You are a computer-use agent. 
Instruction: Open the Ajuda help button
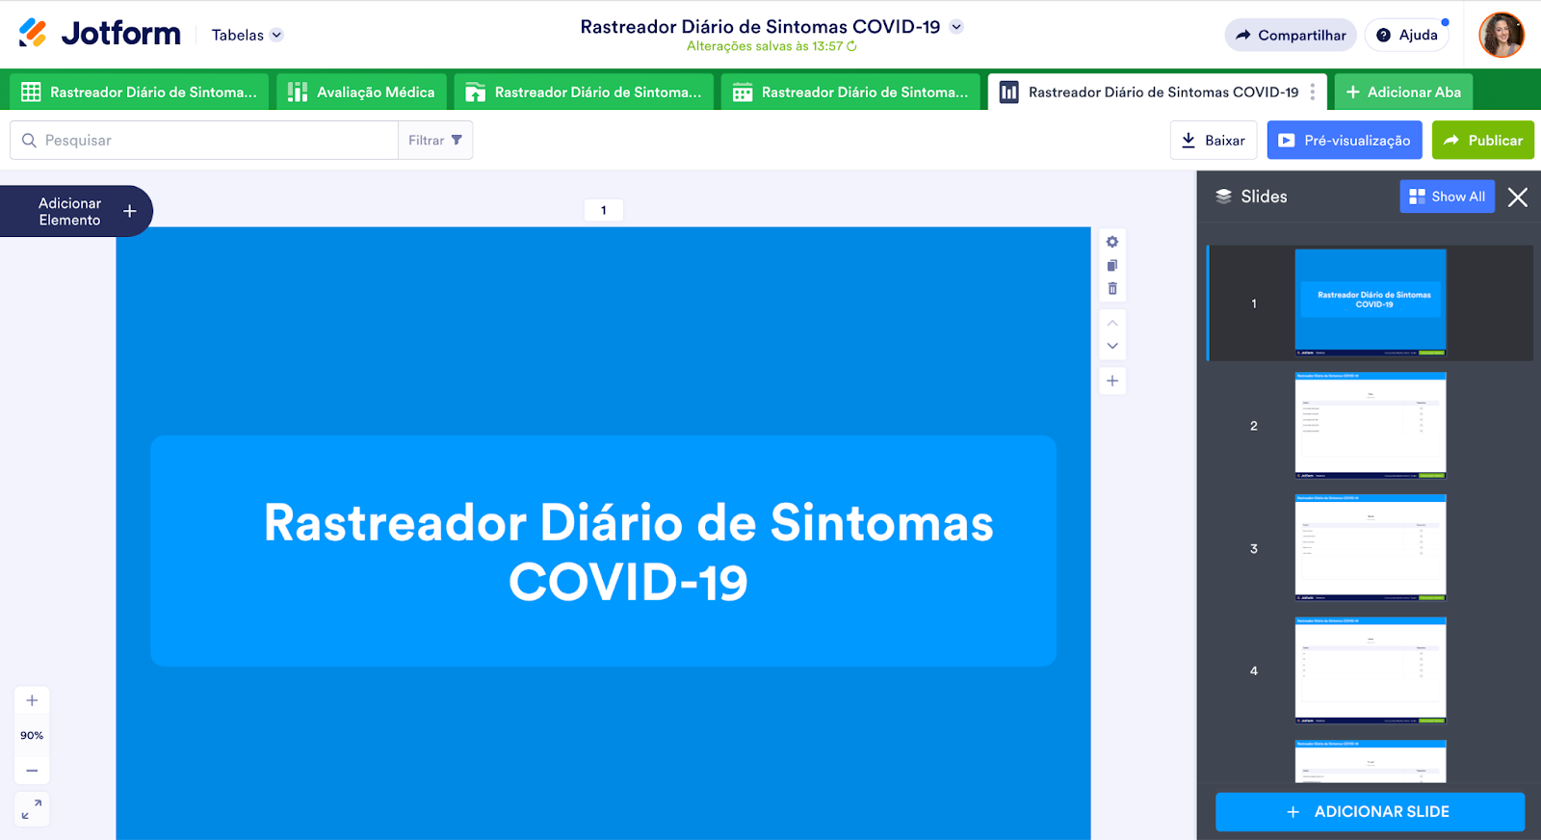(1407, 35)
